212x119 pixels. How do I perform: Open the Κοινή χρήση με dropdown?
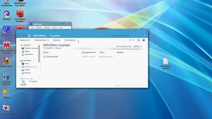[41, 40]
